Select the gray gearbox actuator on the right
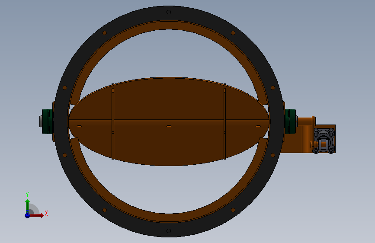This screenshot has height=243, width=375. coord(324,141)
